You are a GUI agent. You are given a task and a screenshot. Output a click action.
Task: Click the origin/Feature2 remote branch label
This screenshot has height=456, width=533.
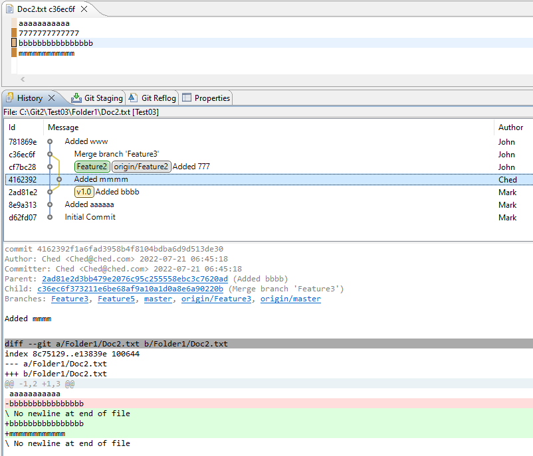[141, 167]
